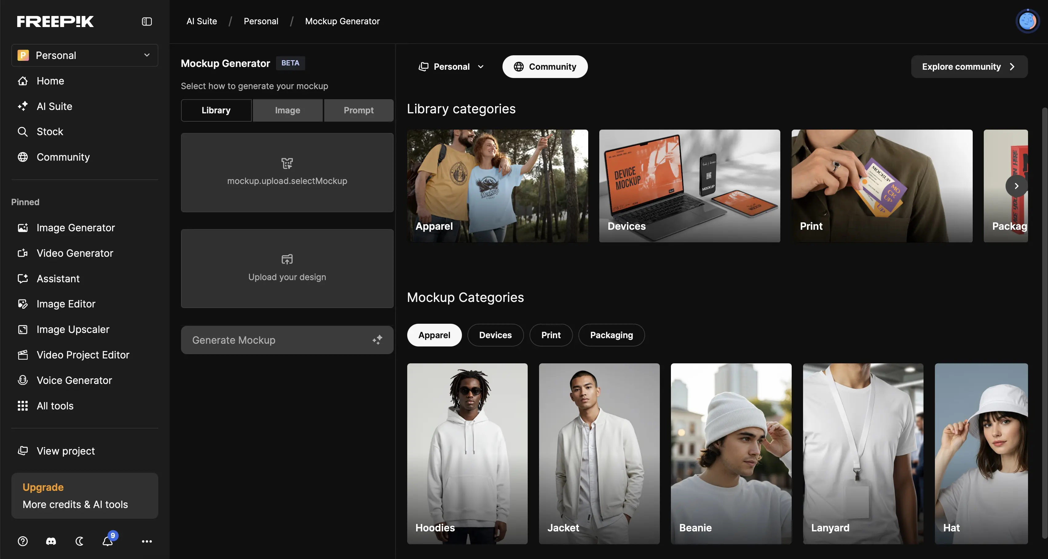
Task: Toggle dark mode with the moon icon
Action: 79,541
